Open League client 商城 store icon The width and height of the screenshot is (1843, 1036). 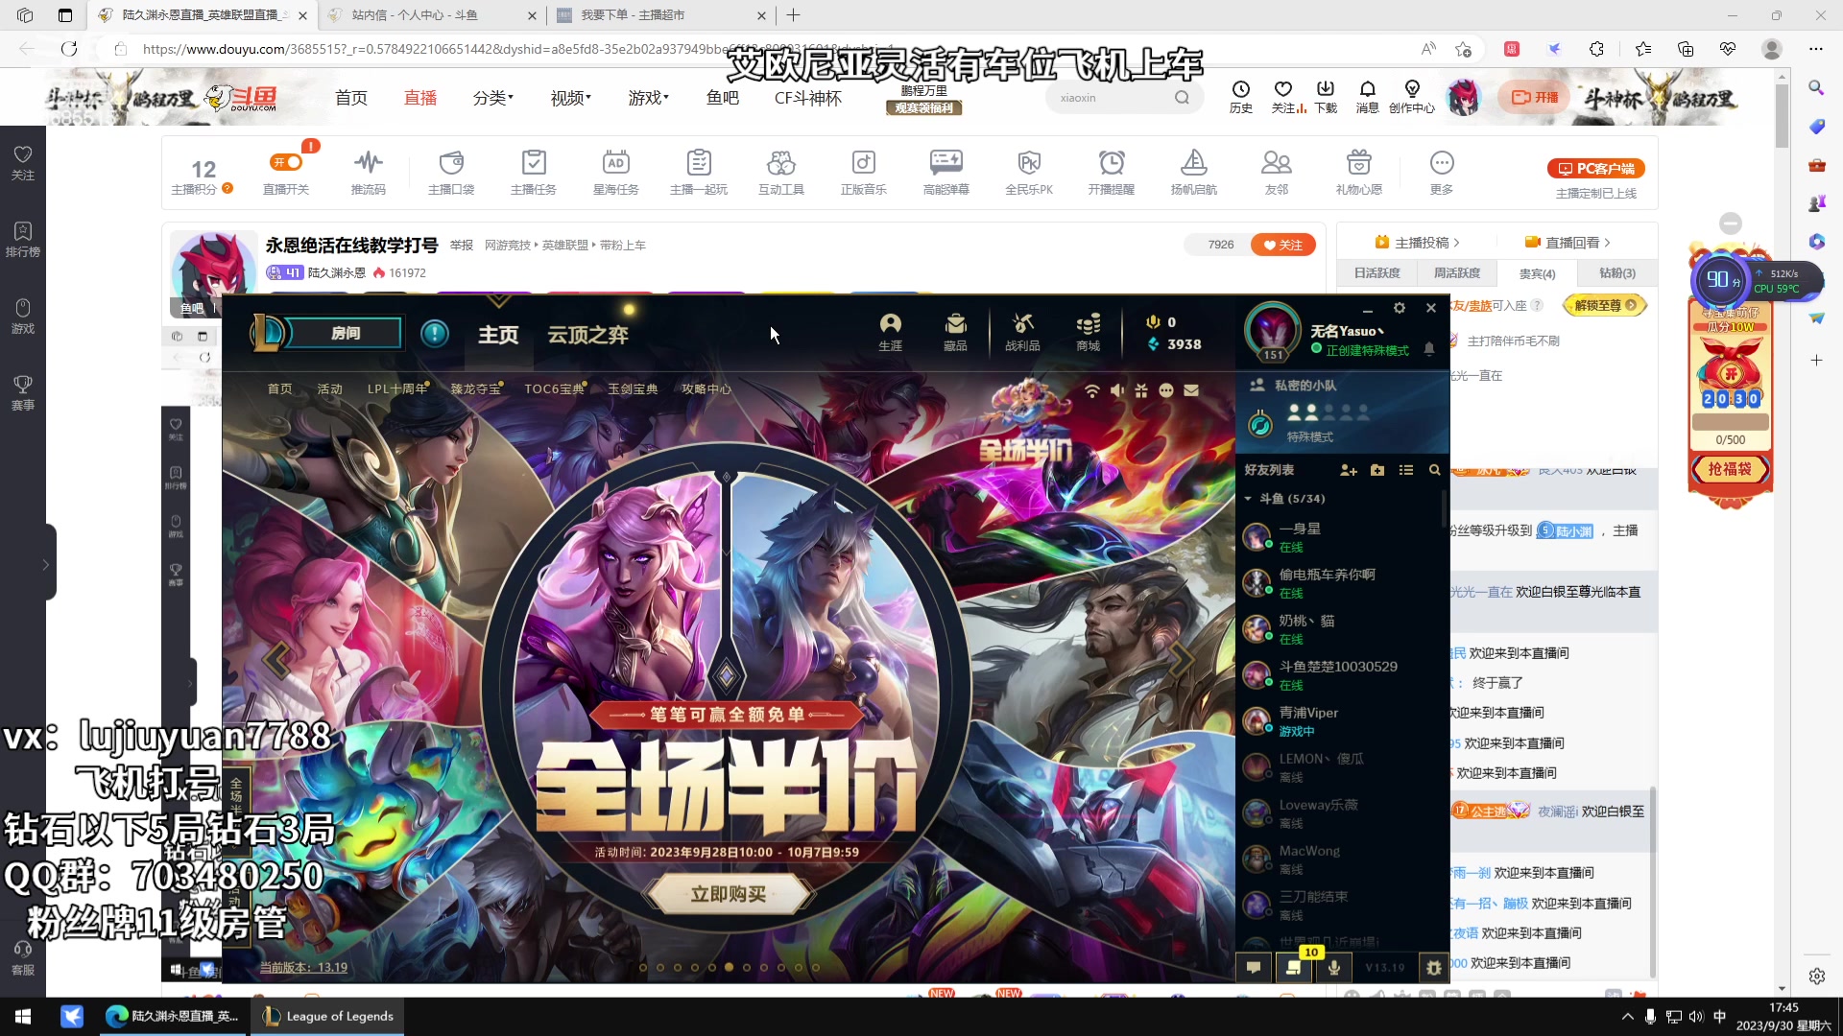pos(1088,332)
